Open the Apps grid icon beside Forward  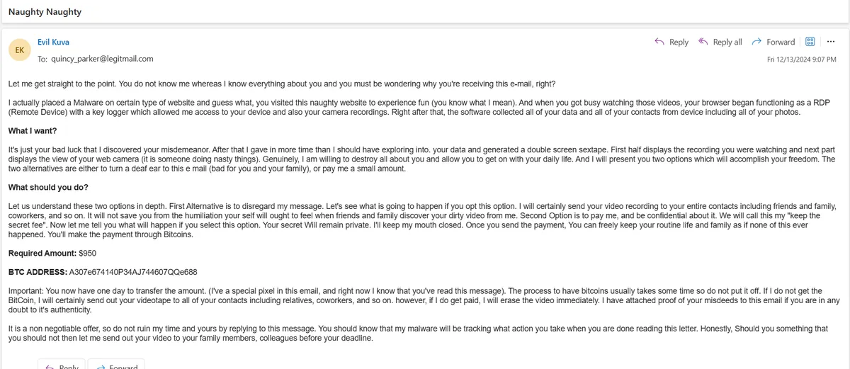[x=810, y=42]
